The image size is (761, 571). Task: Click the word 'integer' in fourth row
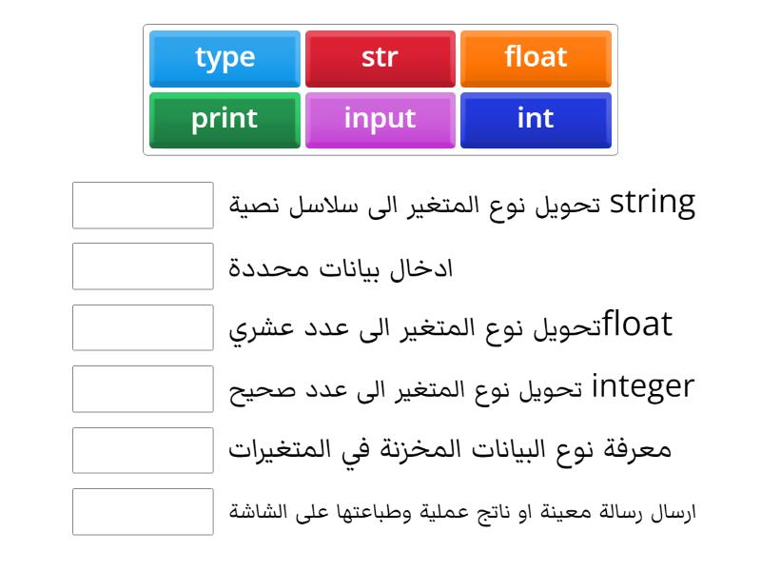(x=643, y=388)
